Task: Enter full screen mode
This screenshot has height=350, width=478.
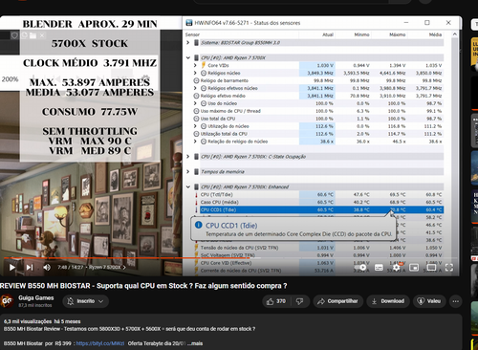Action: (449, 268)
